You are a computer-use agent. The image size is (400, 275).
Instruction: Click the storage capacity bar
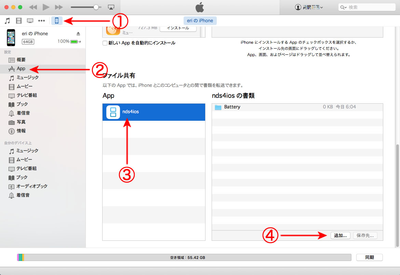184,257
